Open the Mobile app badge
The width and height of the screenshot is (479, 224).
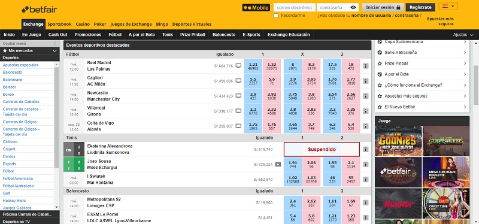tap(256, 7)
